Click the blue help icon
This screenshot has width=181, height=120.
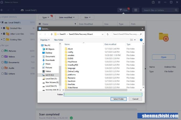pyautogui.click(x=141, y=40)
